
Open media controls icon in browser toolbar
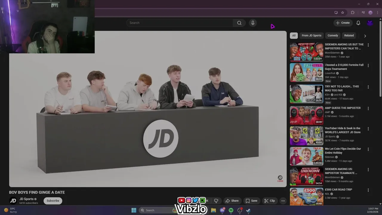tap(363, 13)
